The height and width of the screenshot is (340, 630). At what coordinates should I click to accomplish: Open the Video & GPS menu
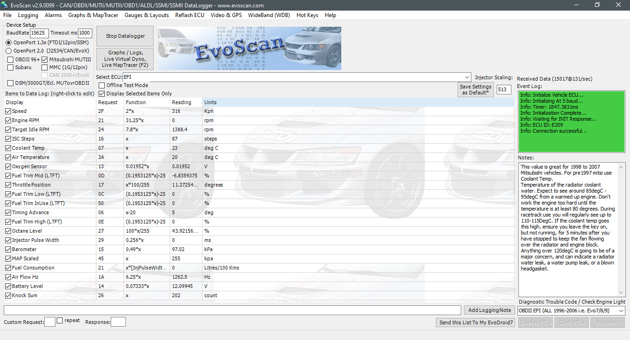(226, 15)
